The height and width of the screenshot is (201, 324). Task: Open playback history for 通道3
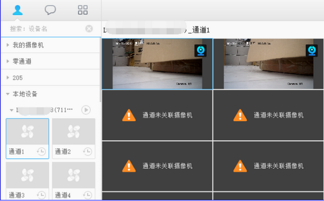pos(42,195)
